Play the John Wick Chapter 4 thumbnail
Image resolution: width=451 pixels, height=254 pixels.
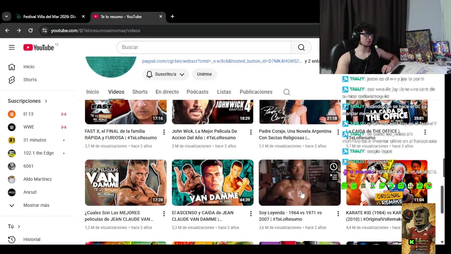point(212,112)
